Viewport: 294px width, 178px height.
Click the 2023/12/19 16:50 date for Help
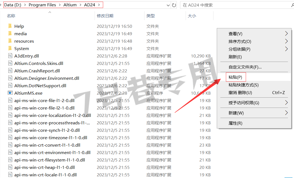coord(114,26)
